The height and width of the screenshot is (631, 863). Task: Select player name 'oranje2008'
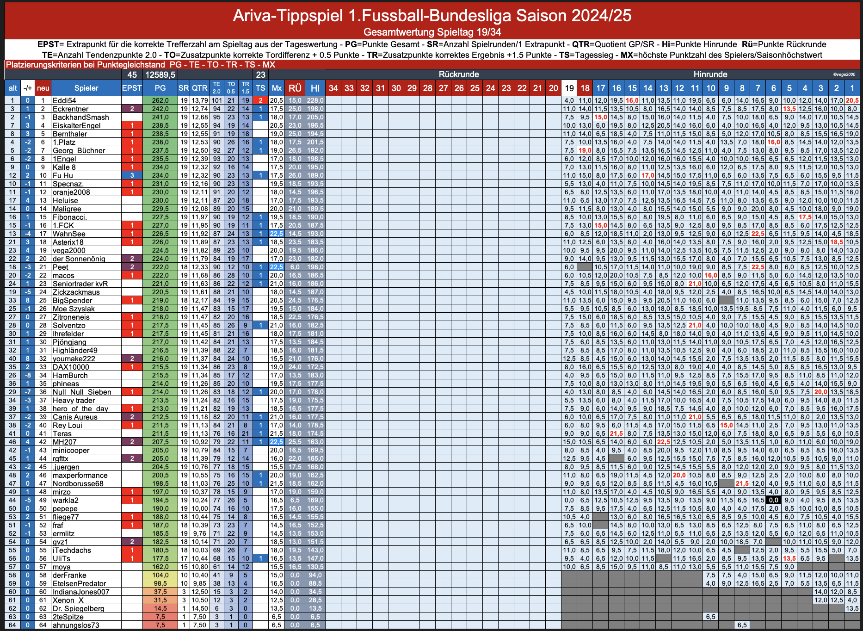pyautogui.click(x=71, y=192)
